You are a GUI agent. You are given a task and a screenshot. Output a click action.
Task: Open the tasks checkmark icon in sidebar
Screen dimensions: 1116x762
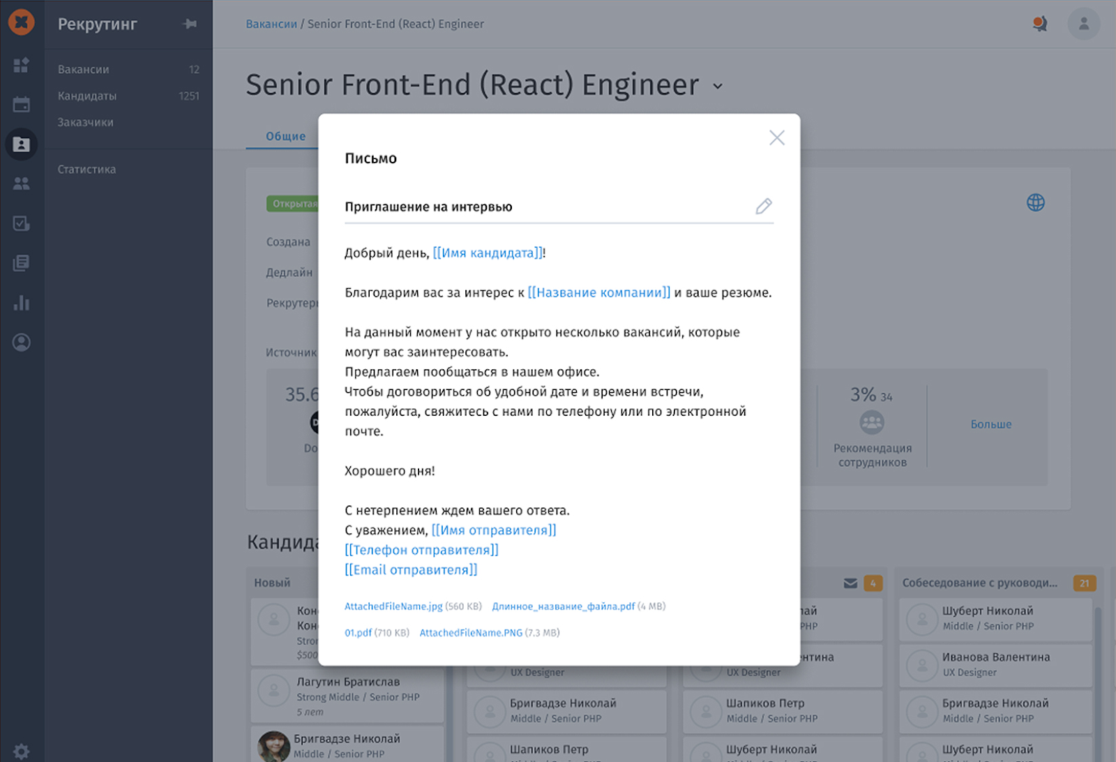click(22, 223)
